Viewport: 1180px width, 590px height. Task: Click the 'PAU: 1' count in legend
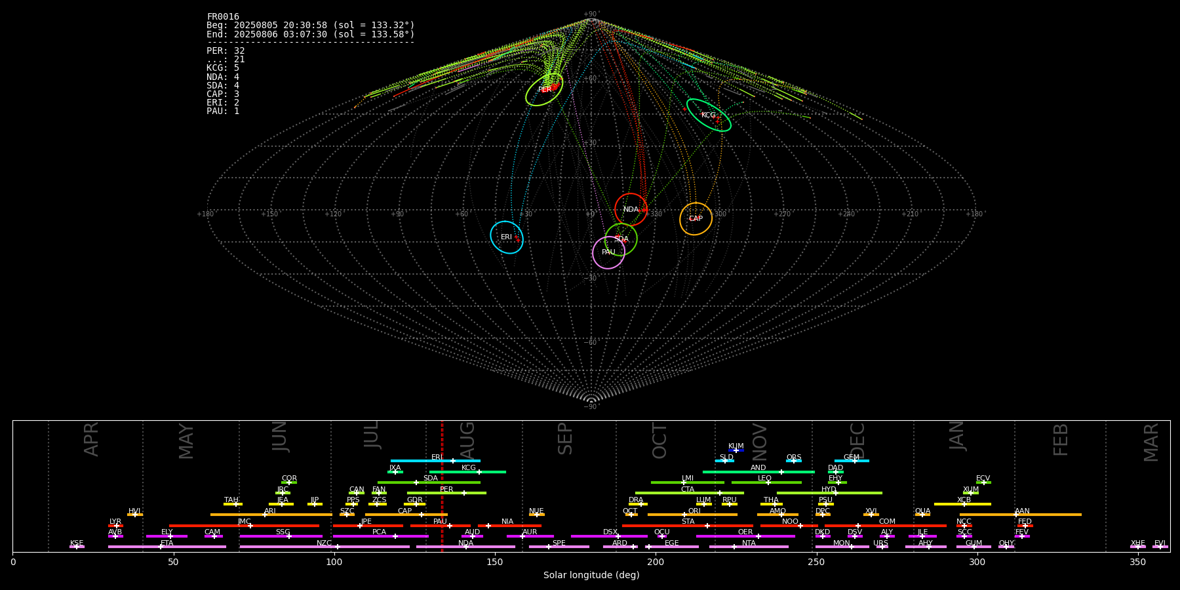(x=223, y=111)
